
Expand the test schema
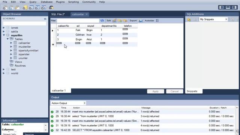pos(4,69)
